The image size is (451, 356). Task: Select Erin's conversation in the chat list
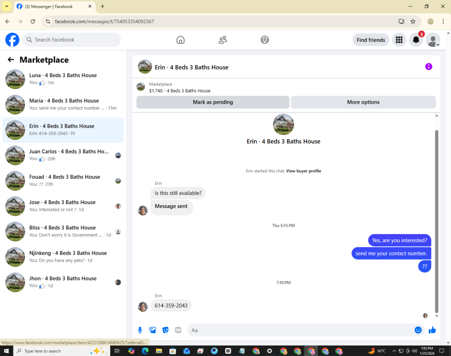click(x=63, y=130)
